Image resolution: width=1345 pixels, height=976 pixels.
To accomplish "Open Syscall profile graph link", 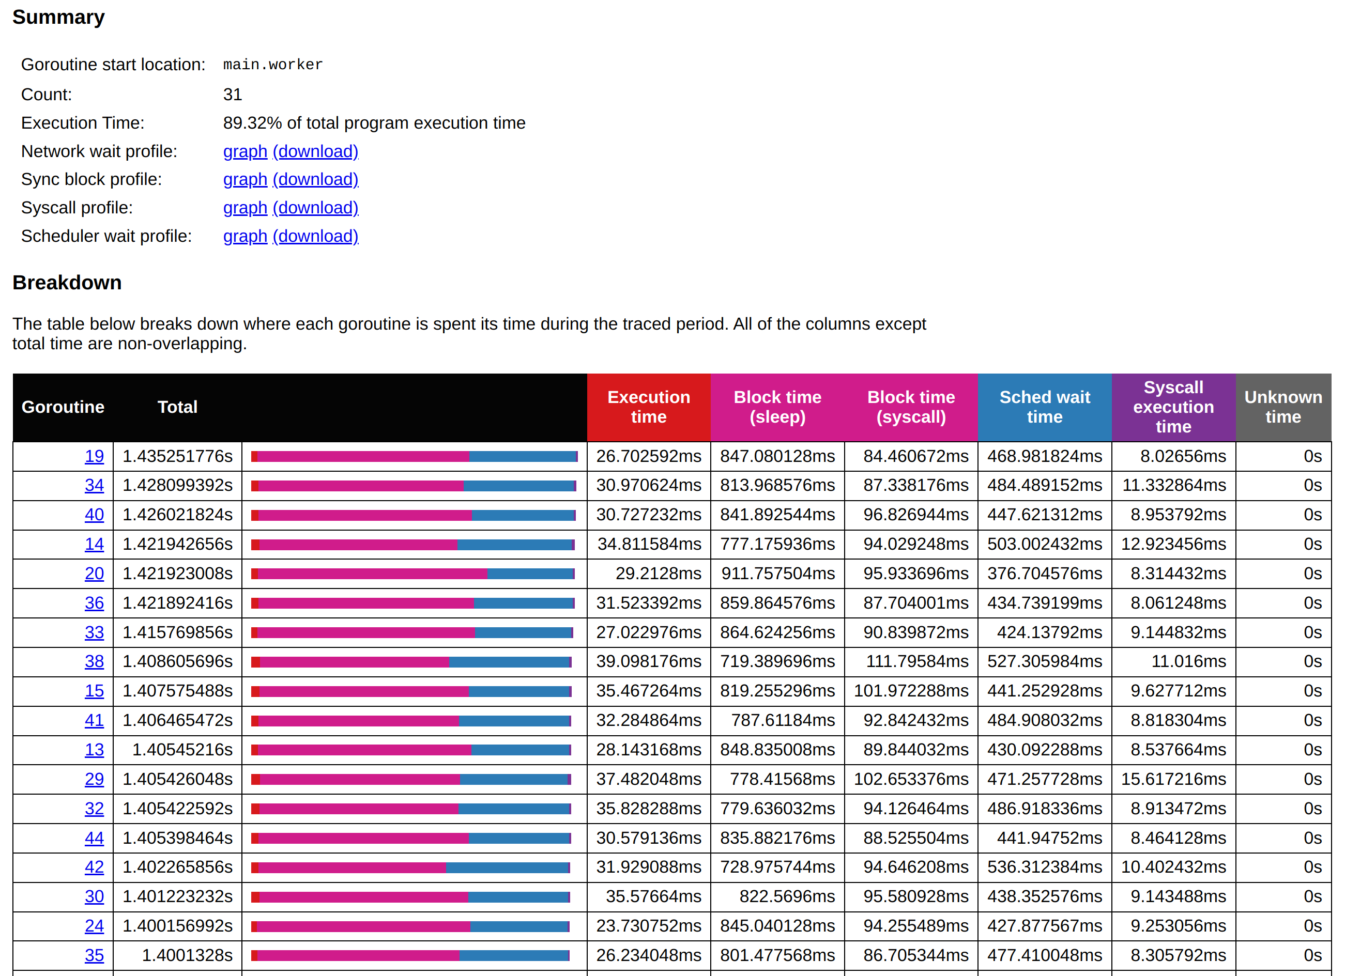I will point(245,207).
